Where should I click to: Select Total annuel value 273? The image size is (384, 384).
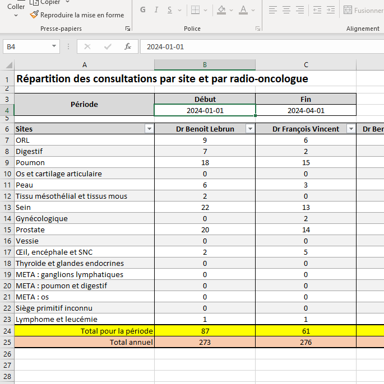(x=205, y=342)
